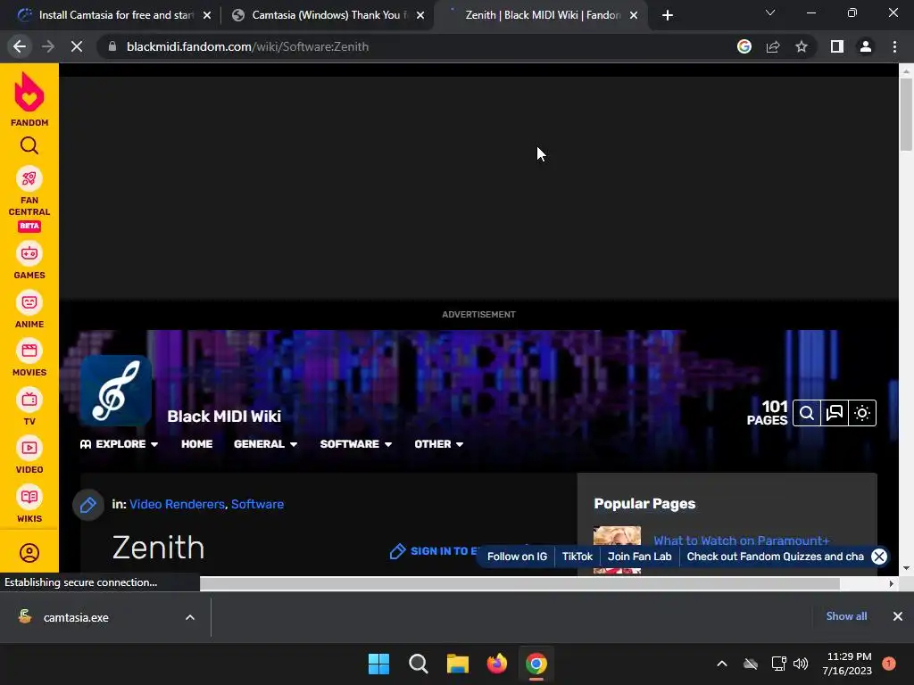The width and height of the screenshot is (914, 685).
Task: Open What to Watch on Paramount+
Action: click(741, 541)
